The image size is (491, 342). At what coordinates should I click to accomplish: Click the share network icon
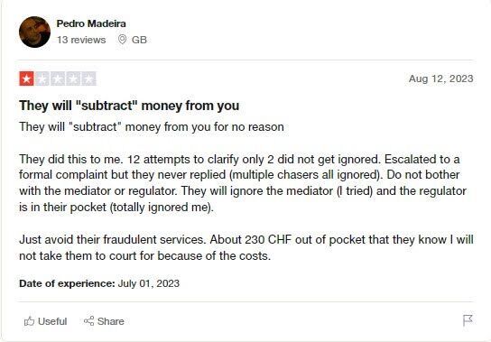pos(88,321)
